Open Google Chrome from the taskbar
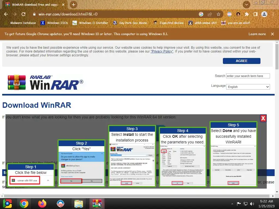This screenshot has height=209, width=279. click(x=24, y=204)
